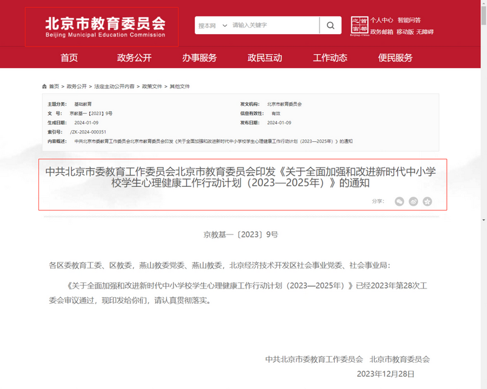Click the breadcrumb home icon

[x=44, y=86]
